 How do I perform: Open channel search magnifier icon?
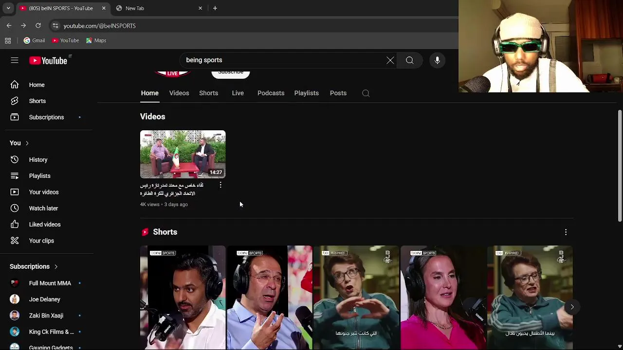[x=366, y=93]
